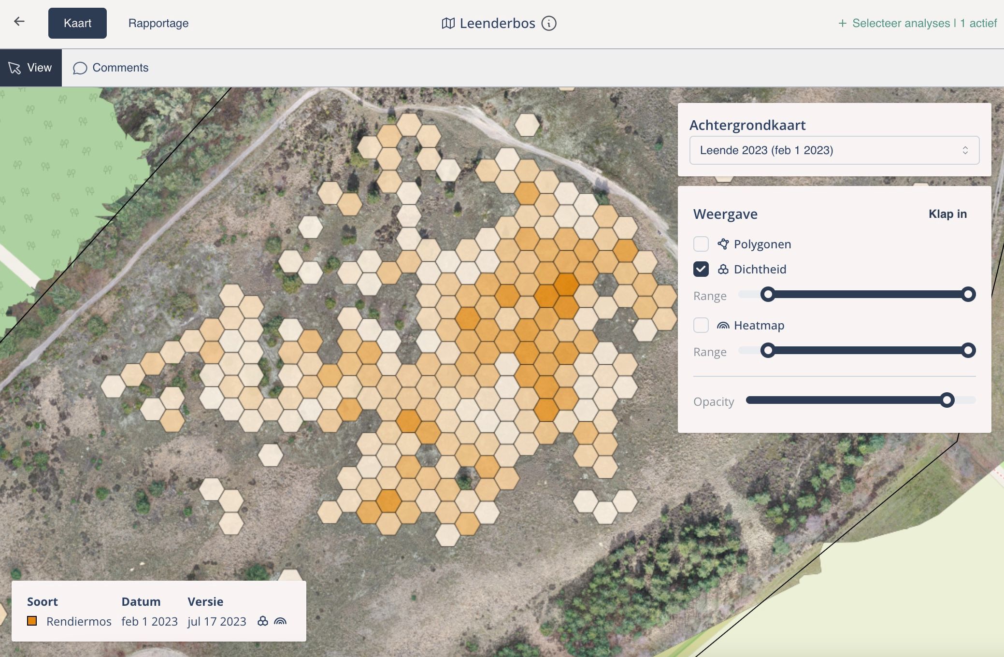Click the map icon beside Leenderbos title
The image size is (1004, 657).
tap(448, 23)
